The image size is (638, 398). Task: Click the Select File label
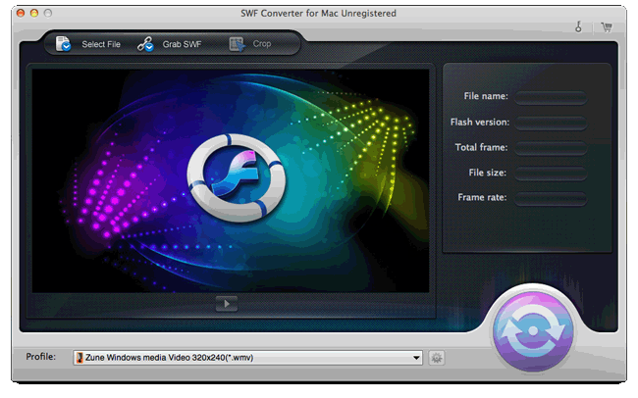101,44
